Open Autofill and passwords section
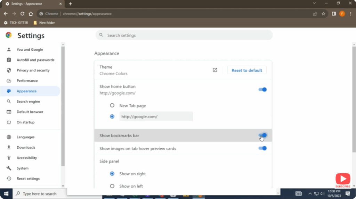The image size is (356, 199). [30, 60]
